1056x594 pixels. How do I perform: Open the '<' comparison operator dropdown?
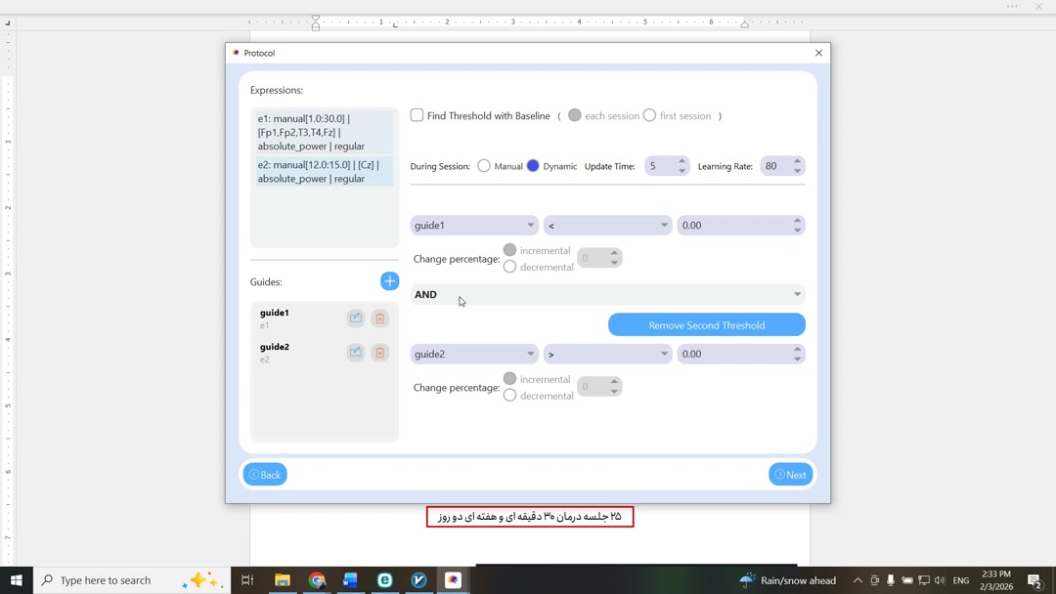pyautogui.click(x=607, y=225)
